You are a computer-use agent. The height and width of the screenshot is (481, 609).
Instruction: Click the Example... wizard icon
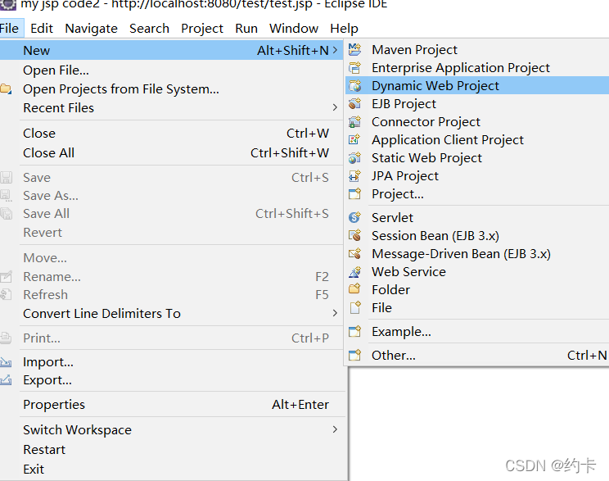pos(354,331)
